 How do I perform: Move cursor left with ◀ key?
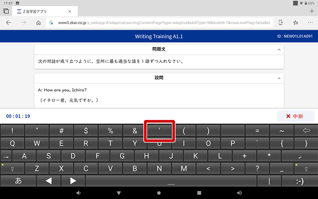(49, 181)
